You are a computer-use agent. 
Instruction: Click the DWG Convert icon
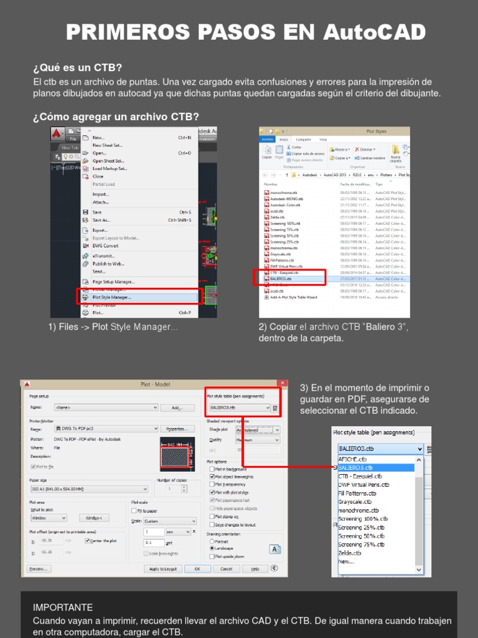point(85,245)
